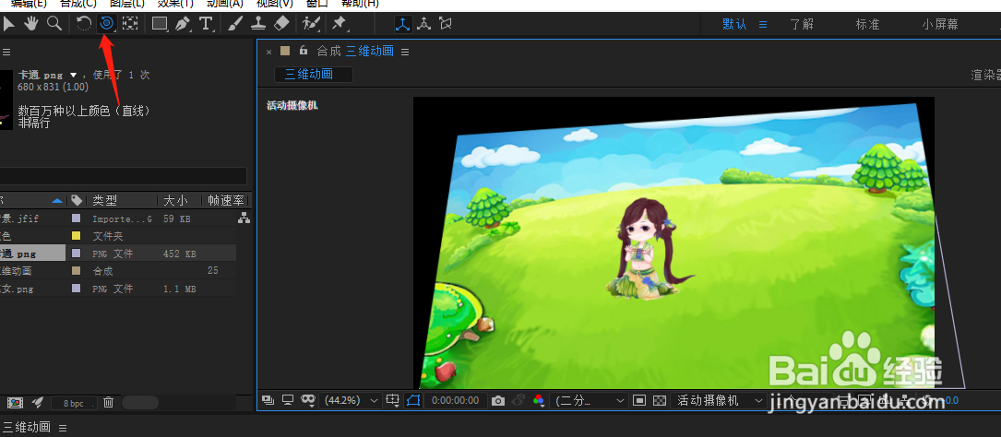
Task: Switch to the 标准 workspace
Action: point(867,24)
